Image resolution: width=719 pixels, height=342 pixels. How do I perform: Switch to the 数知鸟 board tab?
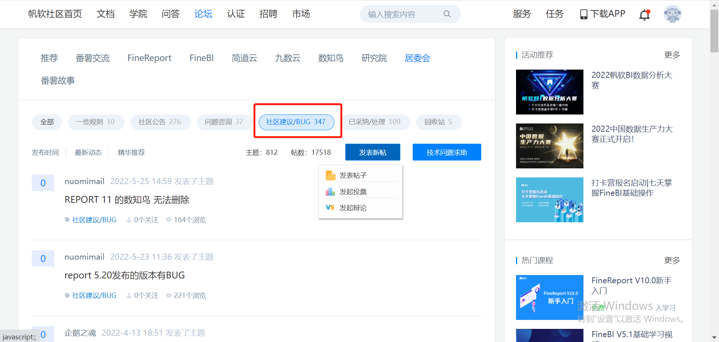pos(331,58)
